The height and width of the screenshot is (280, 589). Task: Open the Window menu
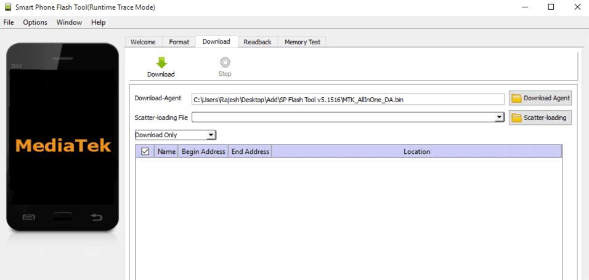click(69, 23)
